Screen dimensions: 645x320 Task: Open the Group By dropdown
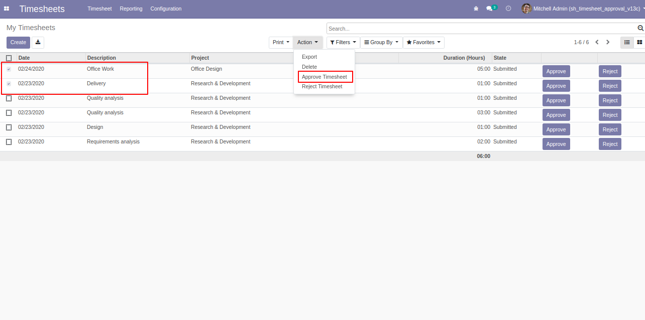point(381,43)
